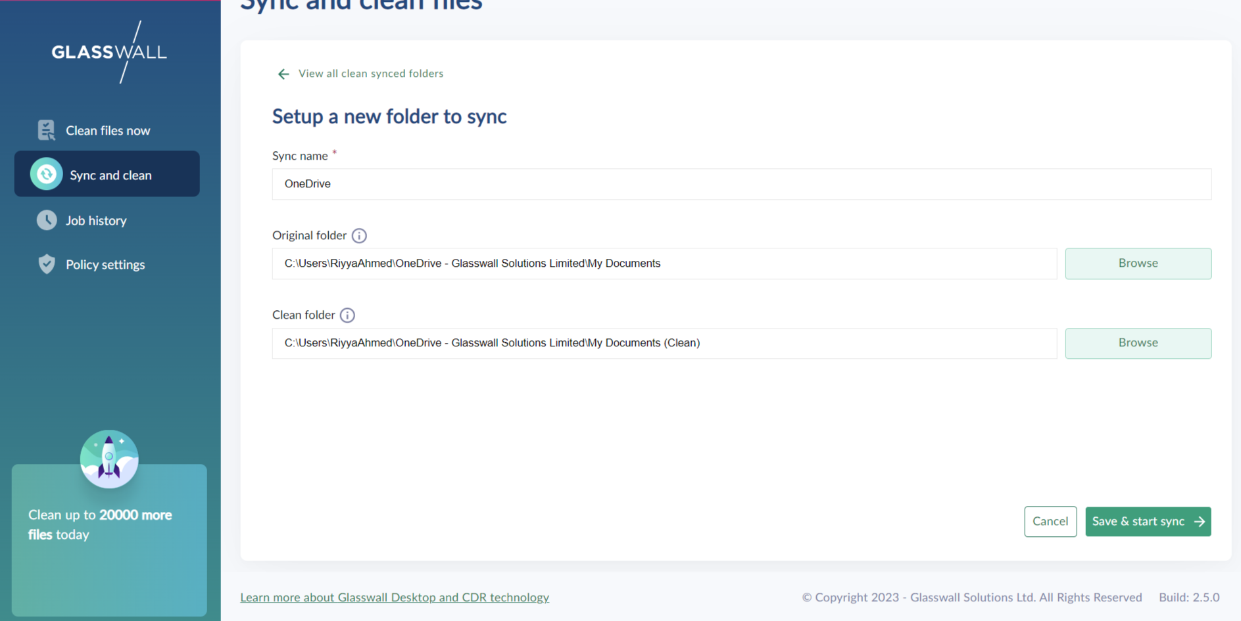This screenshot has width=1241, height=621.
Task: Open Learn more about Glasswall Desktop link
Action: coord(395,597)
